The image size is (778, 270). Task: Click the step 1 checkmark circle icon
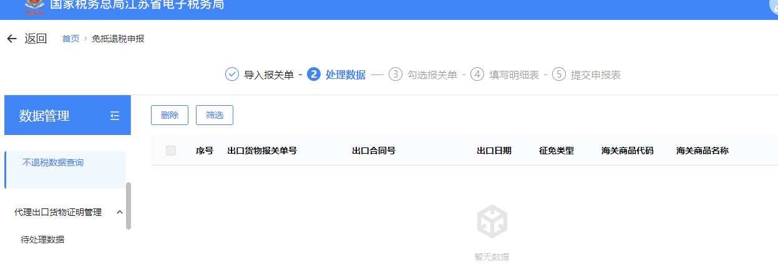pos(232,75)
